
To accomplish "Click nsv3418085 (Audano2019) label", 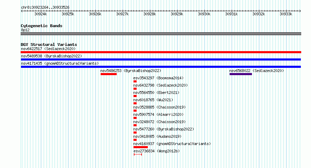I will (157, 136).
